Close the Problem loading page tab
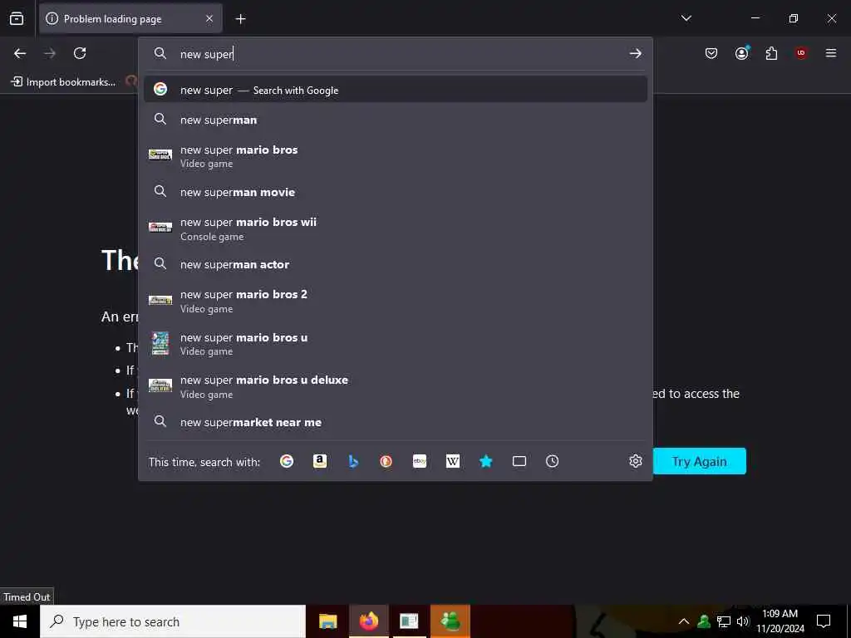851x638 pixels. 209,19
